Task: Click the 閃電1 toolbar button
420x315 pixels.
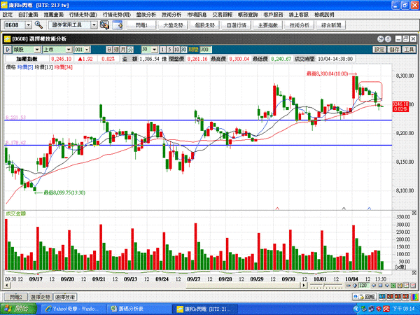Action: pos(141,25)
